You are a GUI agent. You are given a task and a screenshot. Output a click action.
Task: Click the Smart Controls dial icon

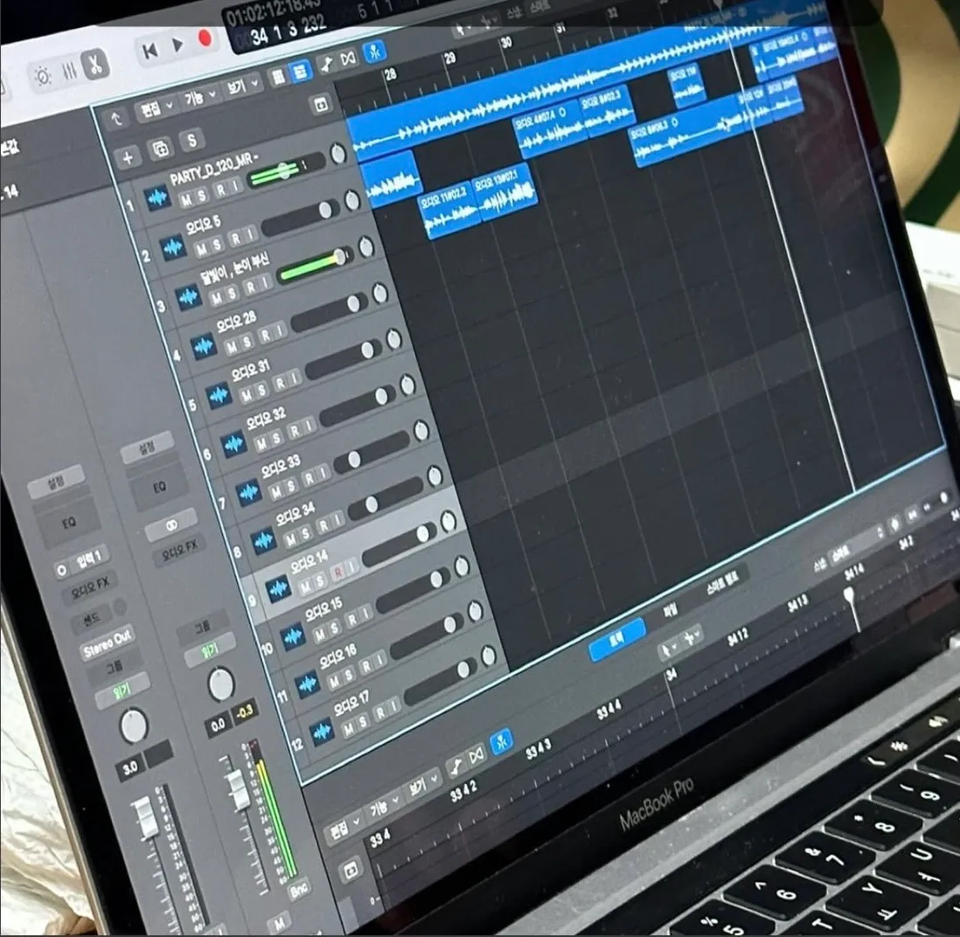coord(41,77)
